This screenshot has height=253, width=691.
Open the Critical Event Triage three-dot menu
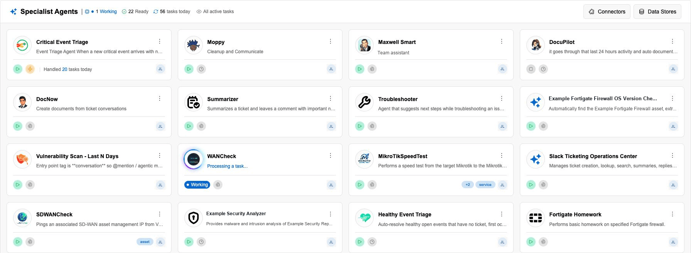point(160,41)
